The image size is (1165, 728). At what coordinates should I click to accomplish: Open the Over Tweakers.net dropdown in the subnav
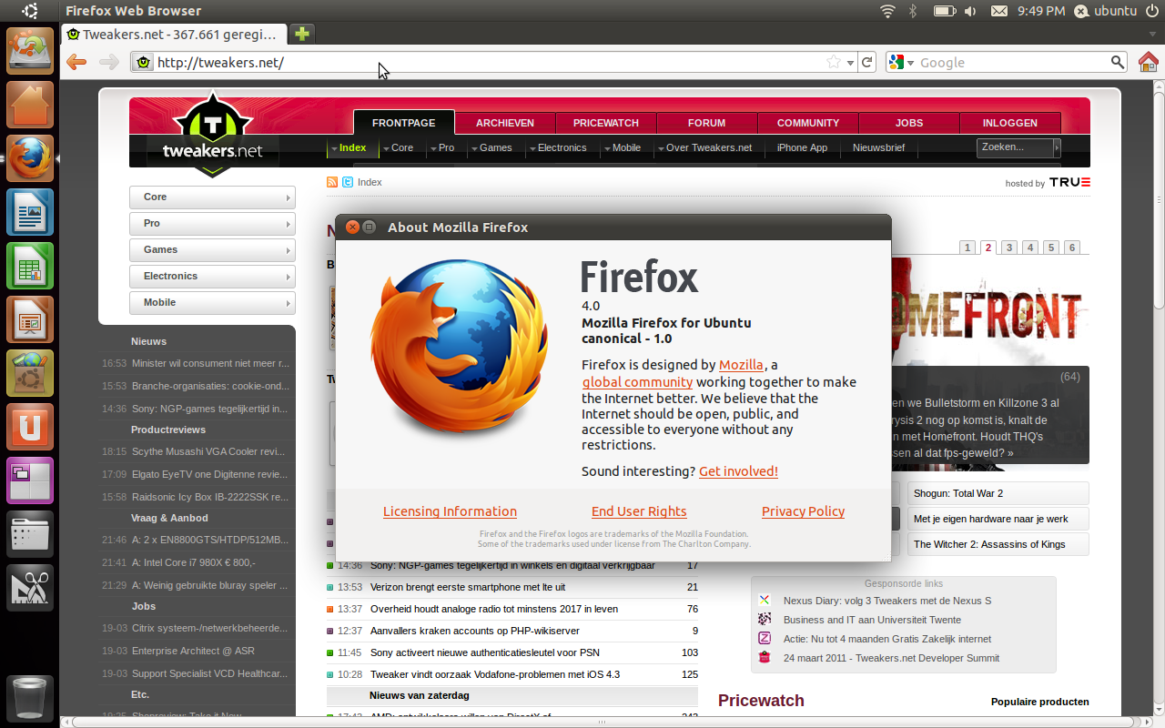pos(704,147)
